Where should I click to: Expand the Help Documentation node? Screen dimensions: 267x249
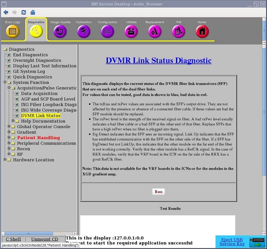[13, 121]
